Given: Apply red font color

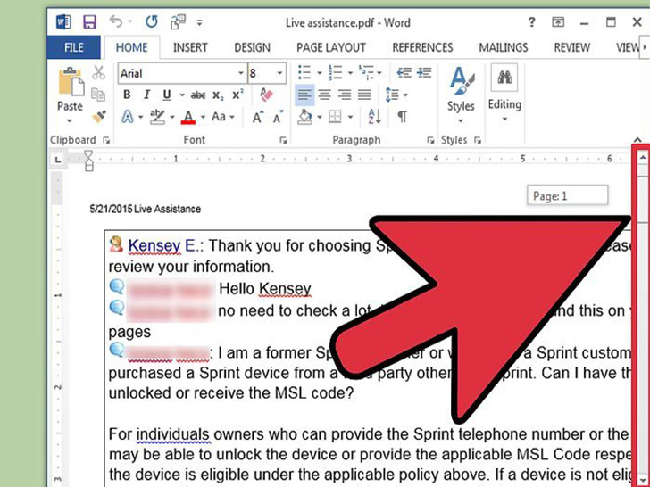Looking at the screenshot, I should click(x=188, y=117).
